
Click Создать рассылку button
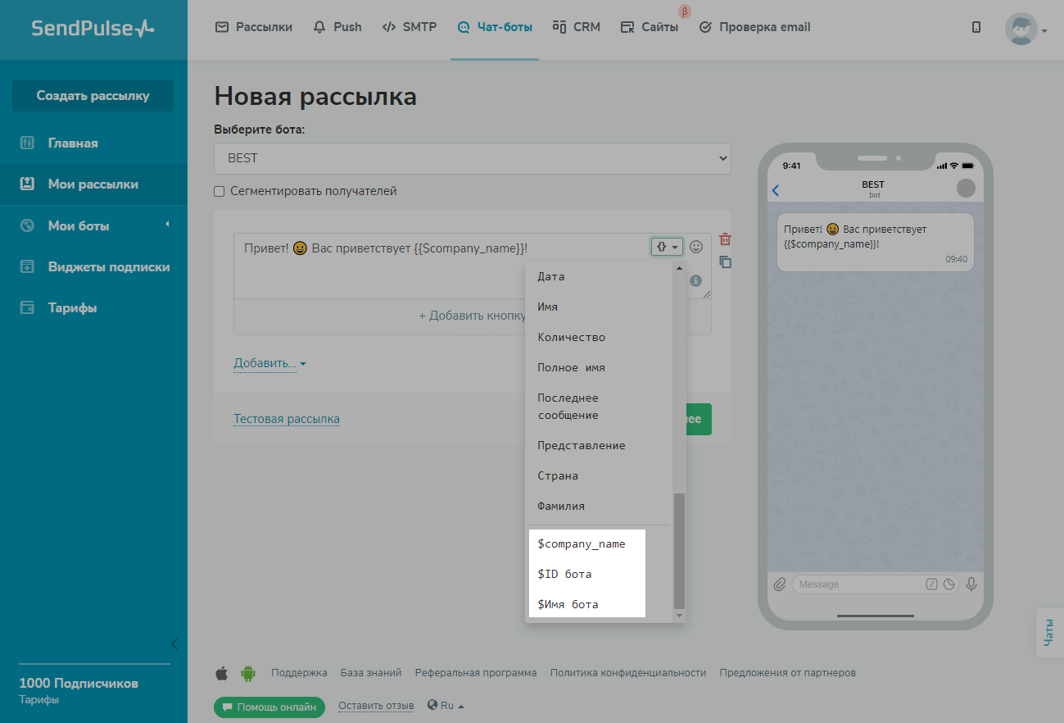point(93,95)
